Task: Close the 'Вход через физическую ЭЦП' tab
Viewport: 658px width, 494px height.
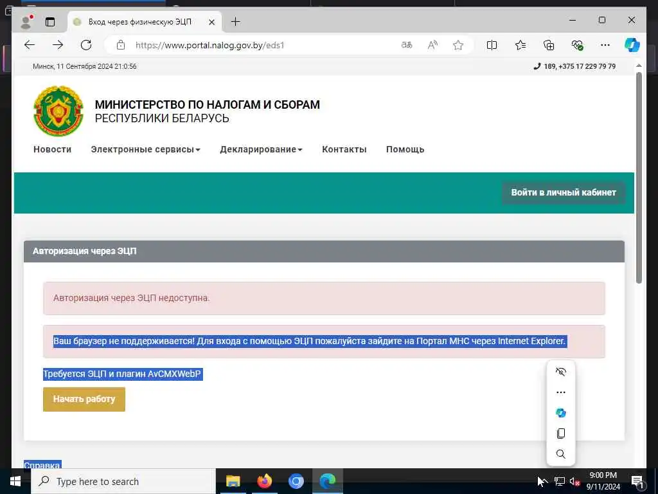Action: tap(212, 23)
